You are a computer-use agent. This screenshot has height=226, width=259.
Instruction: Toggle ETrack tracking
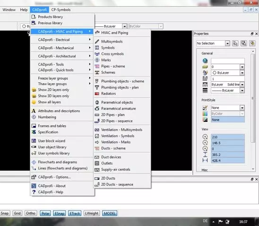75,213
